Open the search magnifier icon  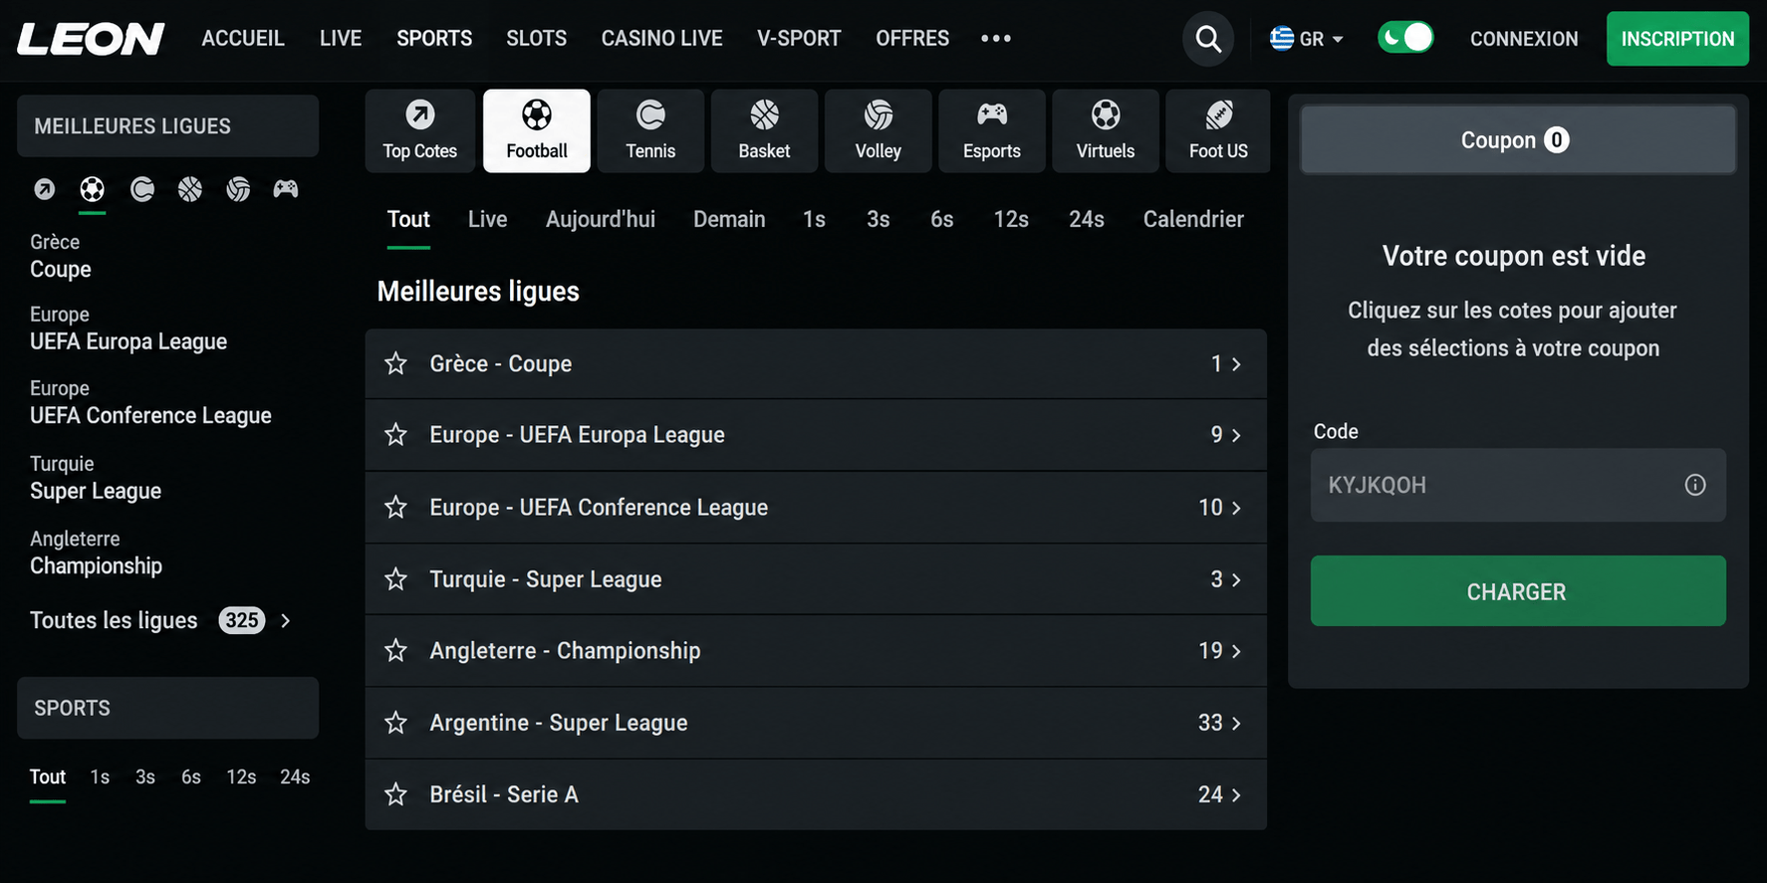[x=1208, y=39]
